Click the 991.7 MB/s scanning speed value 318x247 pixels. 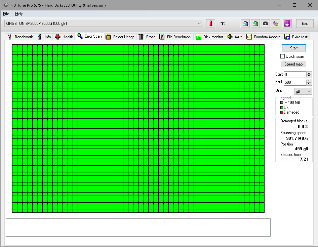pyautogui.click(x=297, y=138)
